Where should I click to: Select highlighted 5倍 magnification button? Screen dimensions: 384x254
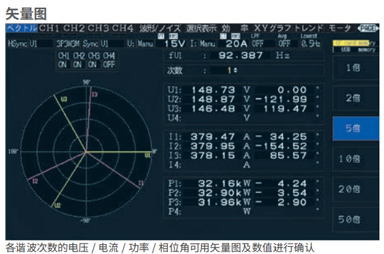coord(355,128)
